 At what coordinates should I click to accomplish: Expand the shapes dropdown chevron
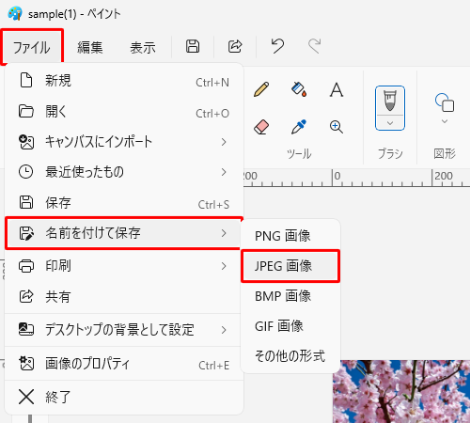point(445,121)
